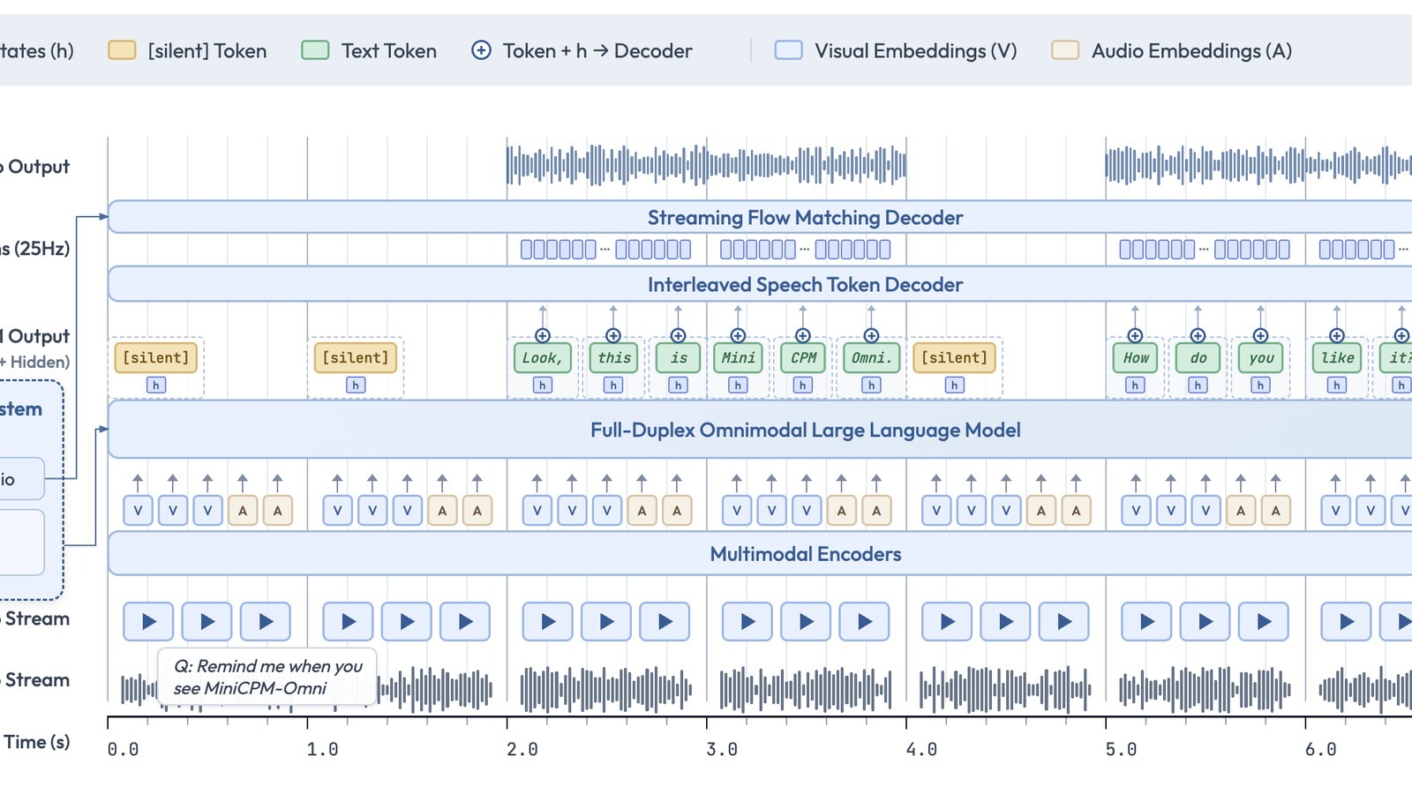
Task: Click the Interleaved Speech Token Decoder bar
Action: pyautogui.click(x=760, y=284)
